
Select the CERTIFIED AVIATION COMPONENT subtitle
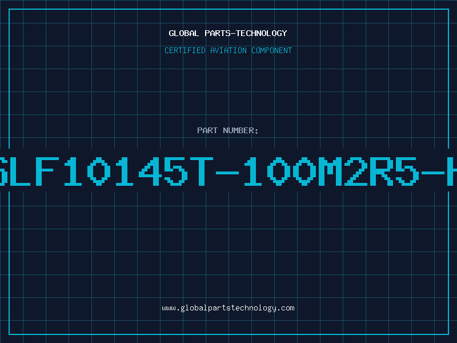(228, 50)
